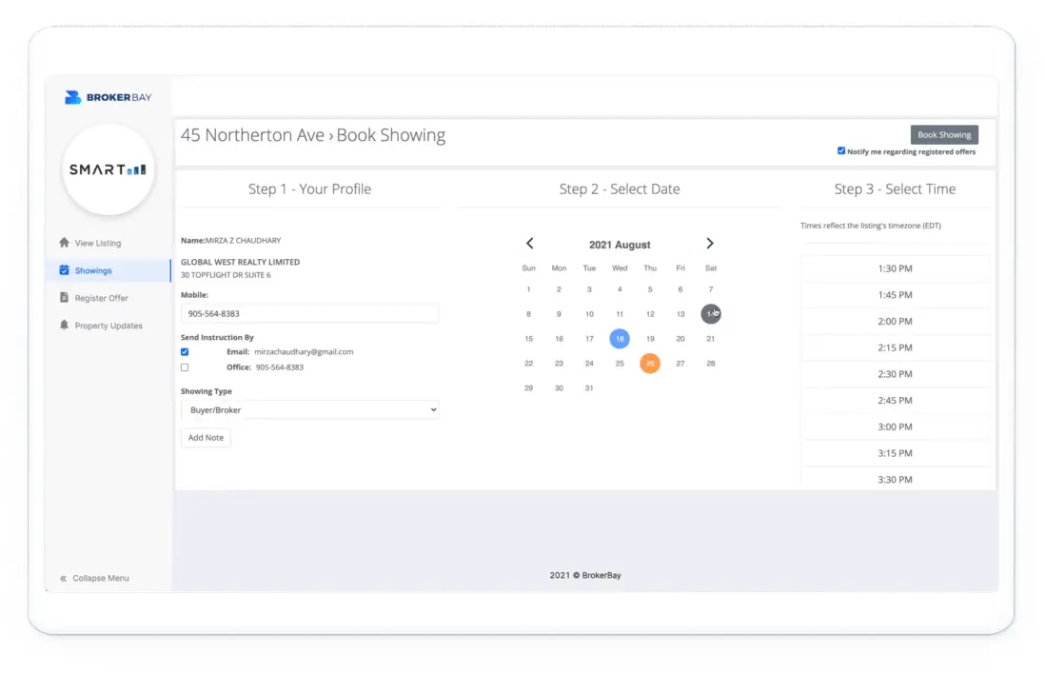Click the Property Updates bell icon
The height and width of the screenshot is (674, 1045).
[64, 326]
